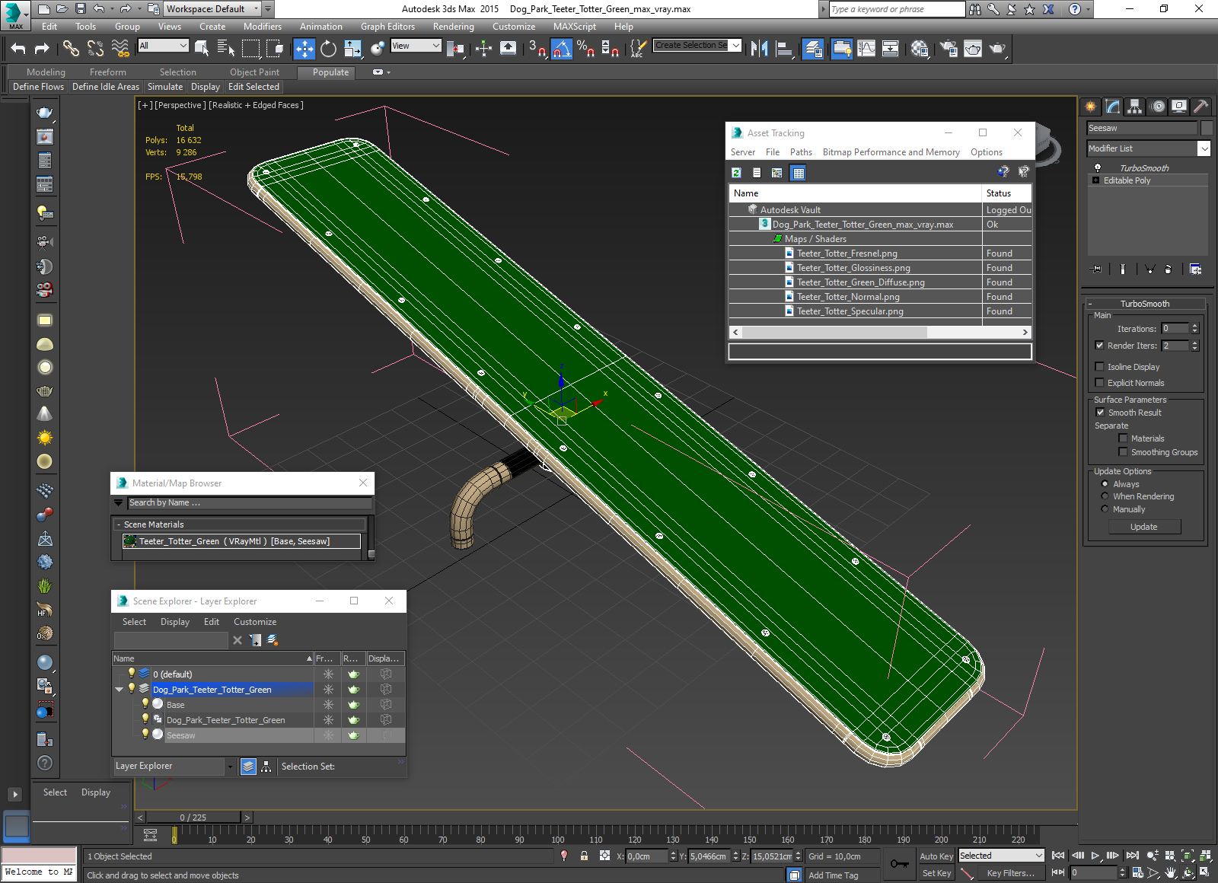
Task: Click the Selection Lock padlock icon
Action: [x=584, y=856]
